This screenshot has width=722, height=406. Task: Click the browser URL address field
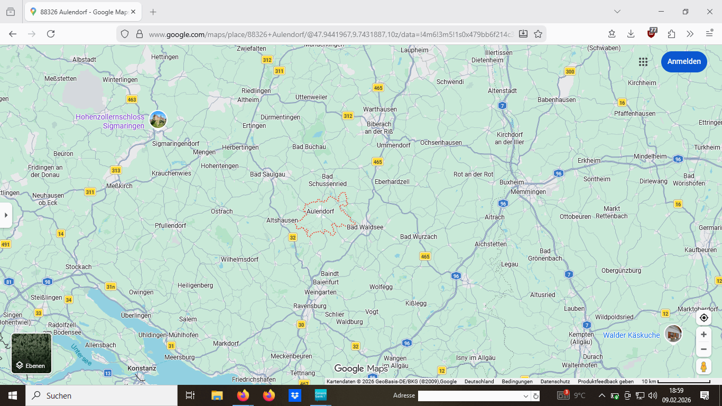click(x=328, y=34)
